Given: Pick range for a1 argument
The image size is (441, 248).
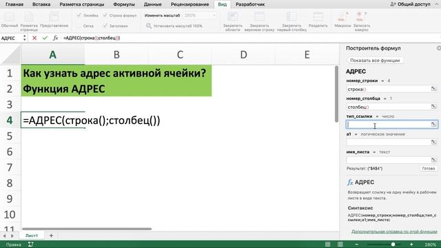Looking at the screenshot, I should pos(433,143).
